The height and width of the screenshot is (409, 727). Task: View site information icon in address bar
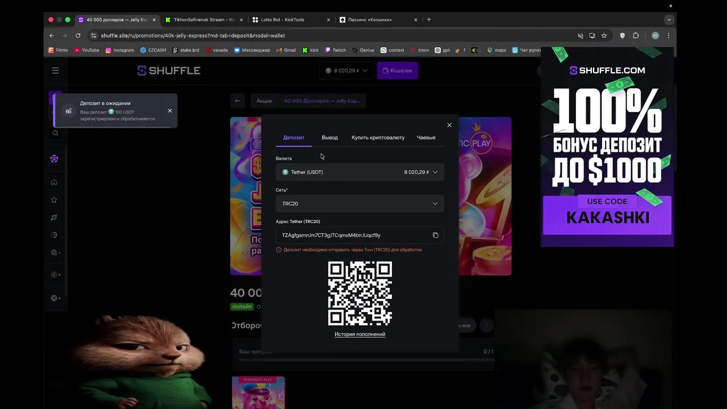(94, 35)
